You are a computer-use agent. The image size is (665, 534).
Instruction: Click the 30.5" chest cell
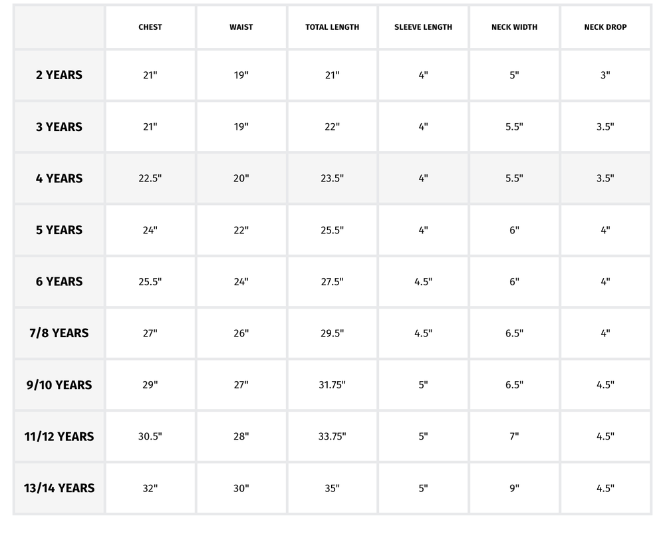coord(150,437)
